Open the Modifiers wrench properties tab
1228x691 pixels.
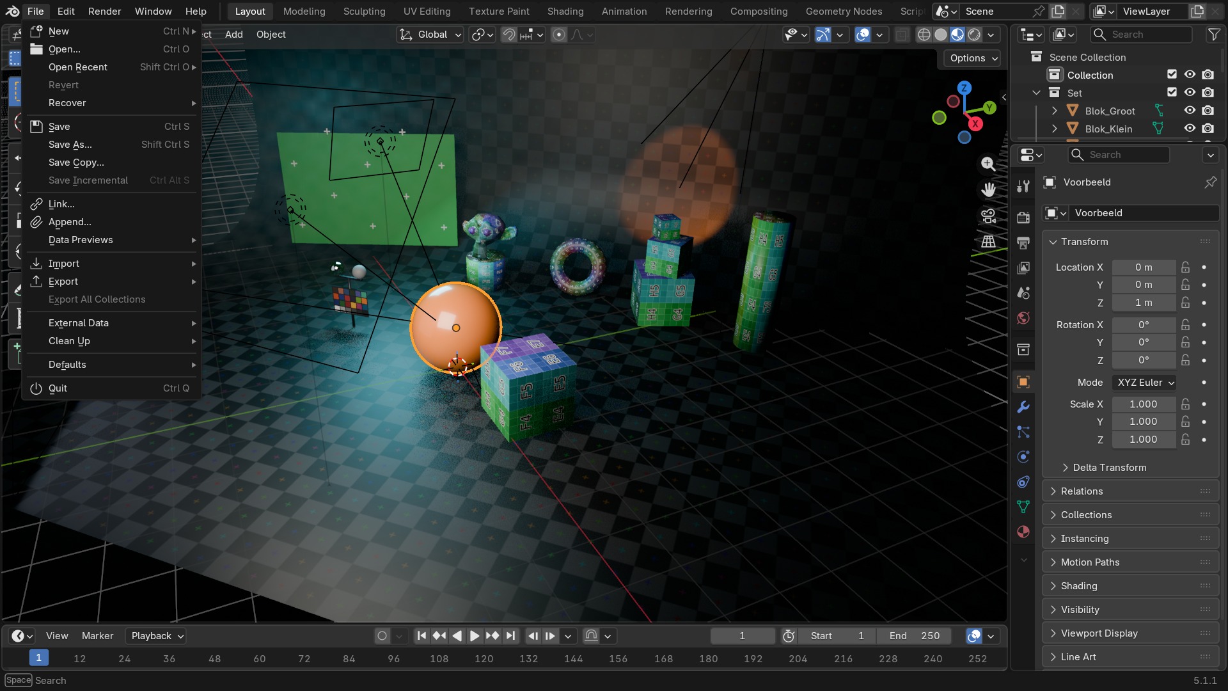1023,407
